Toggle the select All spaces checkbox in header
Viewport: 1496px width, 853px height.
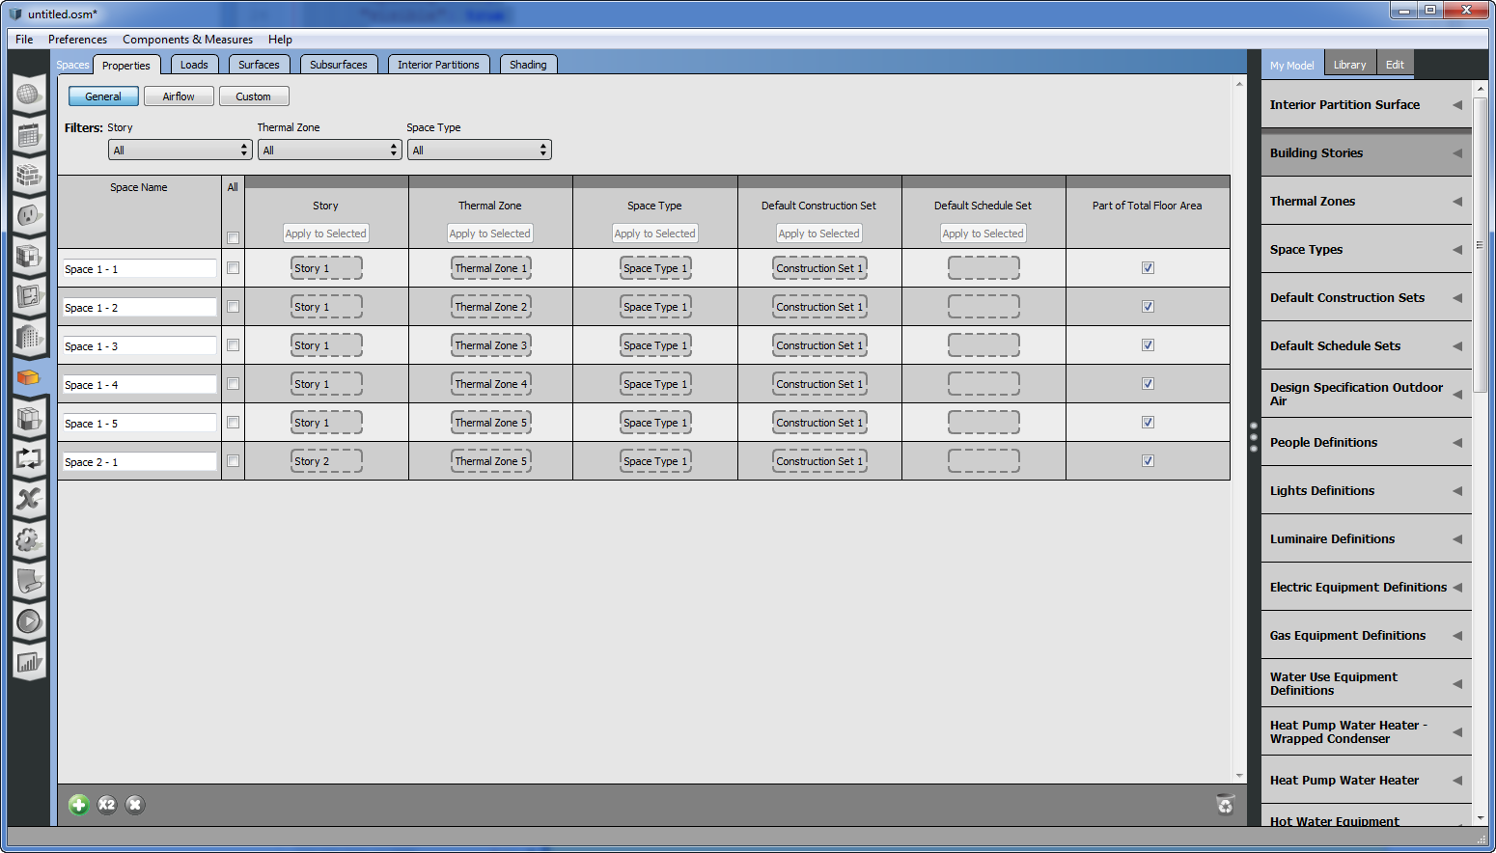[233, 237]
